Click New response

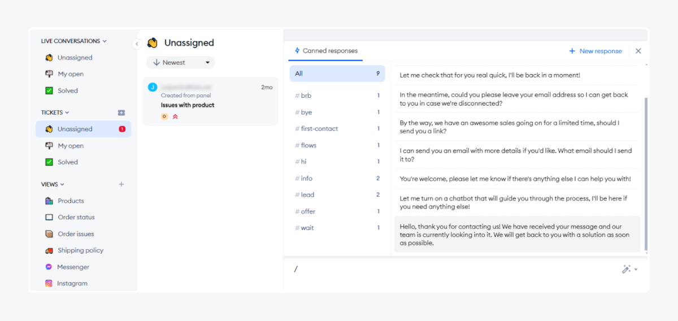click(595, 51)
